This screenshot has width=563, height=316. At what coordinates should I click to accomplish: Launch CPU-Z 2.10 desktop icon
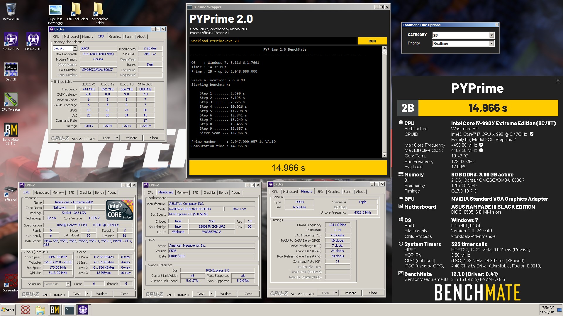tap(33, 42)
